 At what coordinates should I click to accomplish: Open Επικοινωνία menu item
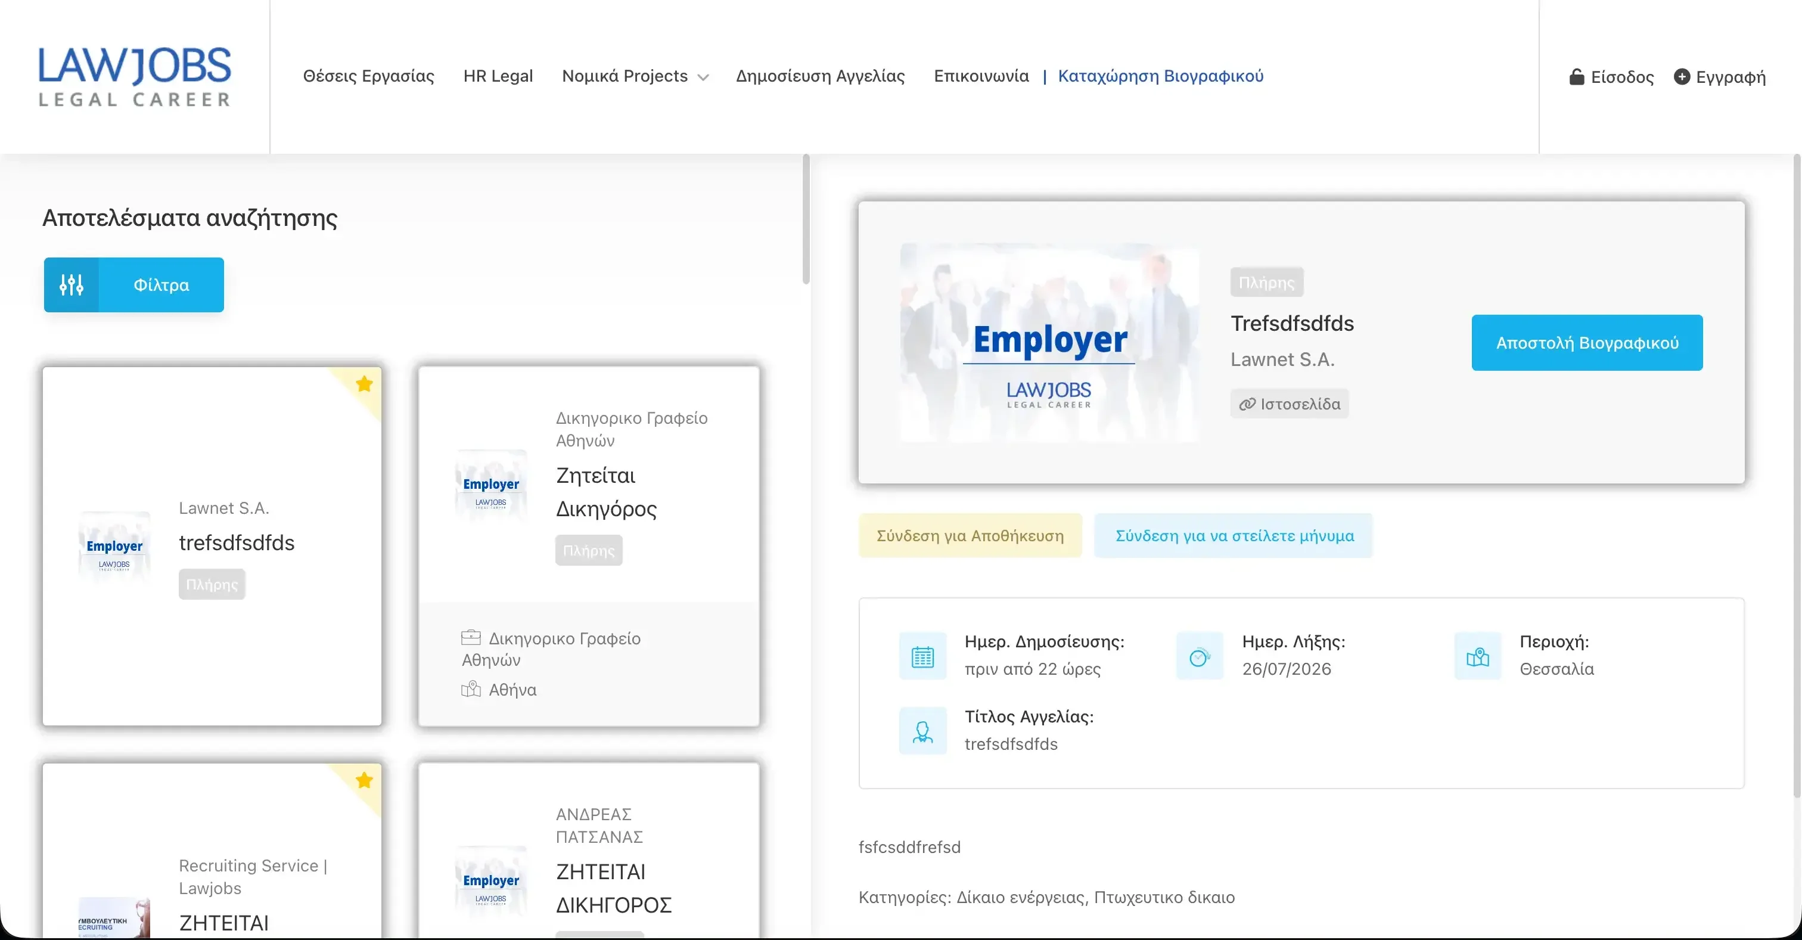981,76
